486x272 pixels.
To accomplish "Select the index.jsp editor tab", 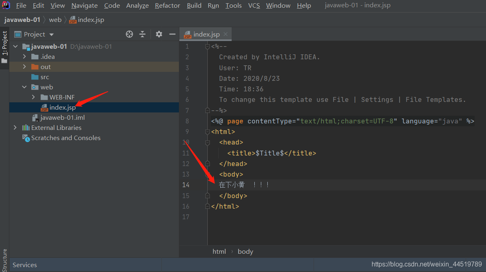I will coord(206,35).
